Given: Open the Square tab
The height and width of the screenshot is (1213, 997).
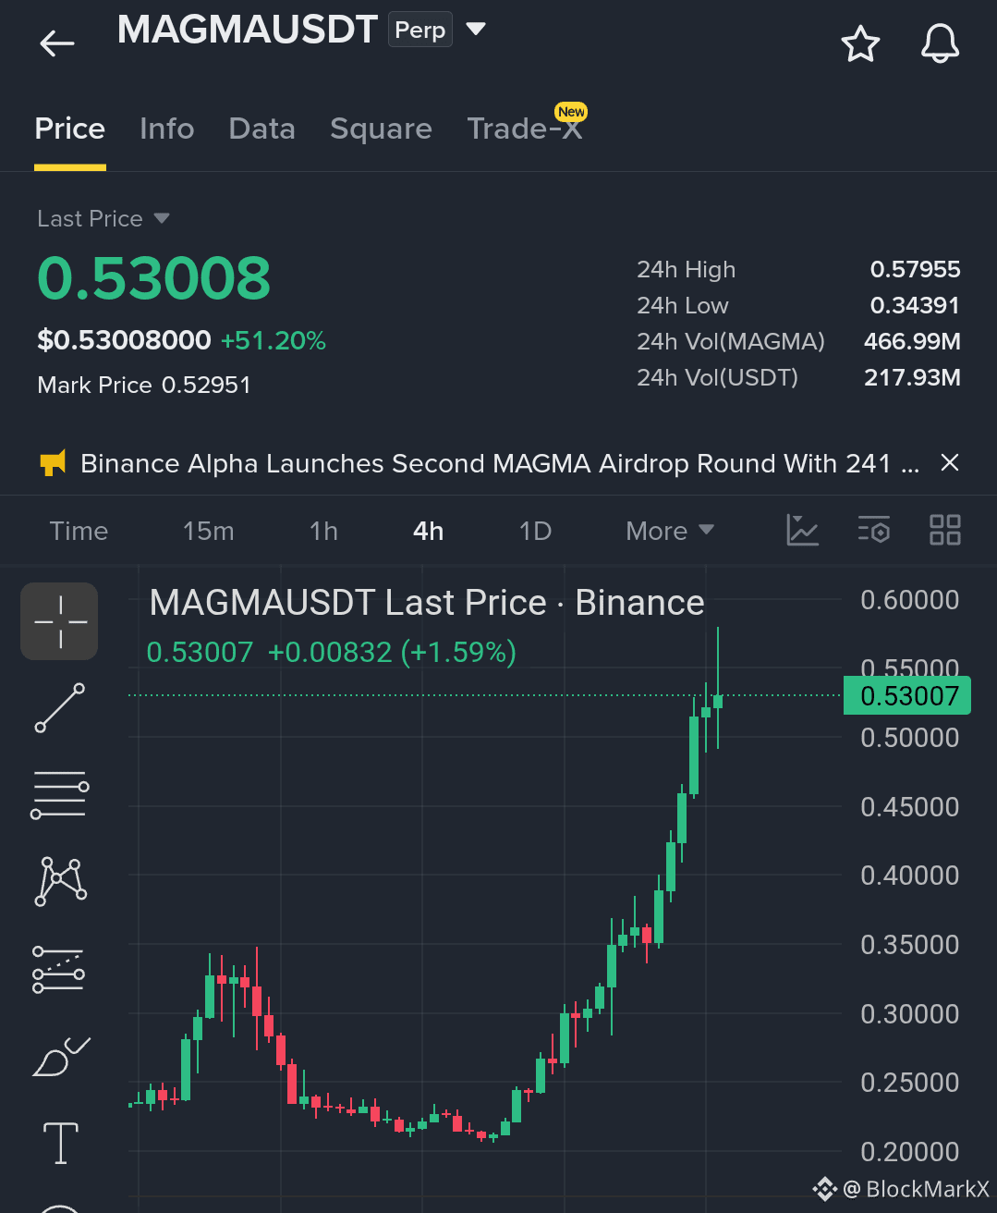Looking at the screenshot, I should 381,129.
